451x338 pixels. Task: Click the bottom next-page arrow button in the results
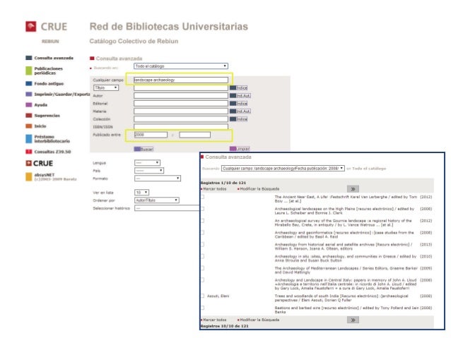click(x=353, y=320)
